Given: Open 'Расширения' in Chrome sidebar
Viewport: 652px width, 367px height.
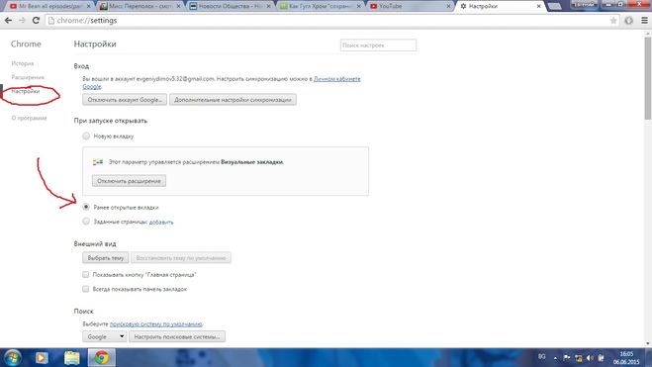Looking at the screenshot, I should (x=28, y=77).
